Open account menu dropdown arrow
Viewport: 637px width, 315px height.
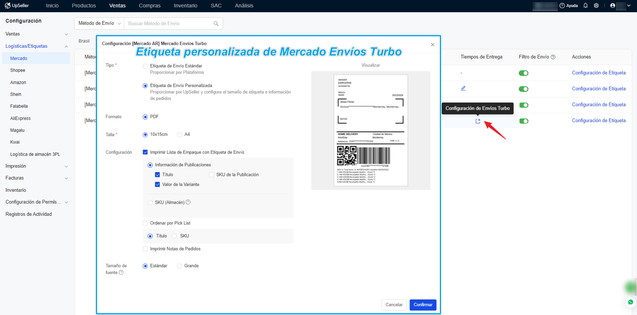tap(629, 6)
